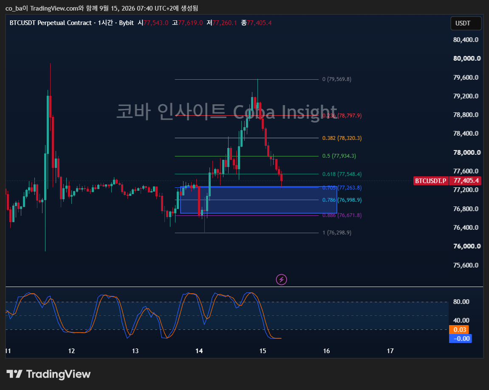This screenshot has width=489, height=390.
Task: Click the 80,400.0 price axis label
Action: 466,40
